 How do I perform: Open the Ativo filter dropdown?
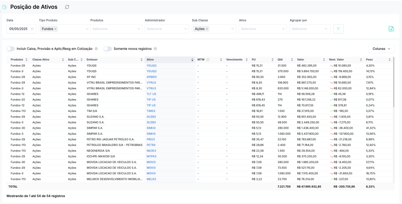(263, 29)
